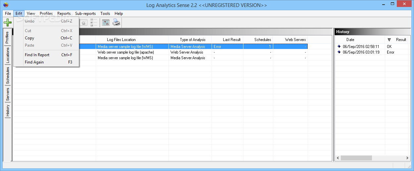Open the Help menu
The height and width of the screenshot is (171, 414).
(x=119, y=14)
